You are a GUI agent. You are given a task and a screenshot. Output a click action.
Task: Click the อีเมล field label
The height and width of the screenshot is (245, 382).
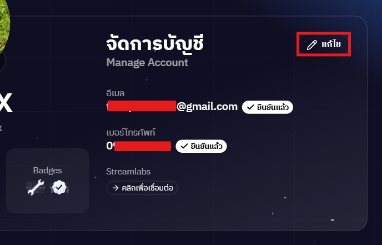pos(115,93)
